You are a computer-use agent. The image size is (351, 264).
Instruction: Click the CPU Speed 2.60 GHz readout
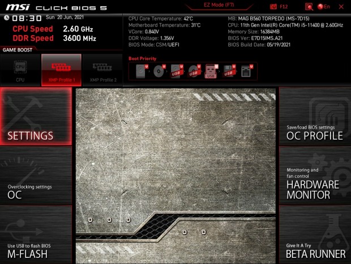point(53,29)
